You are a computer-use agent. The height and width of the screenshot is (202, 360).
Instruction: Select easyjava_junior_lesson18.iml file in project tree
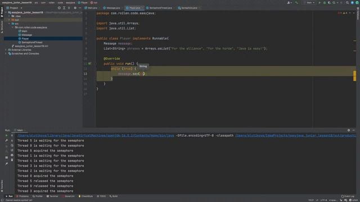coord(31,46)
